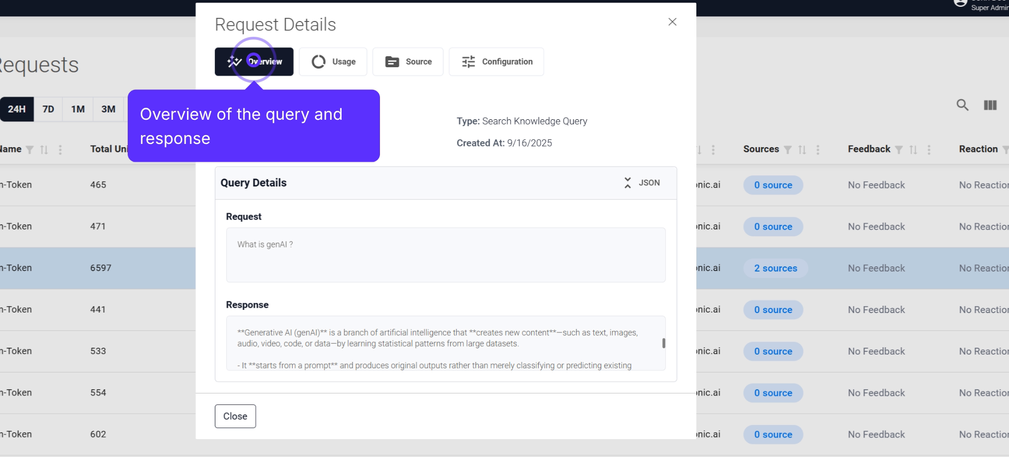Image resolution: width=1009 pixels, height=457 pixels.
Task: Open the Feedback column options menu
Action: tap(929, 150)
